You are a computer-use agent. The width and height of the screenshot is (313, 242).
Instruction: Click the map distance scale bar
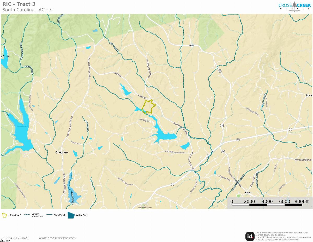pyautogui.click(x=267, y=205)
